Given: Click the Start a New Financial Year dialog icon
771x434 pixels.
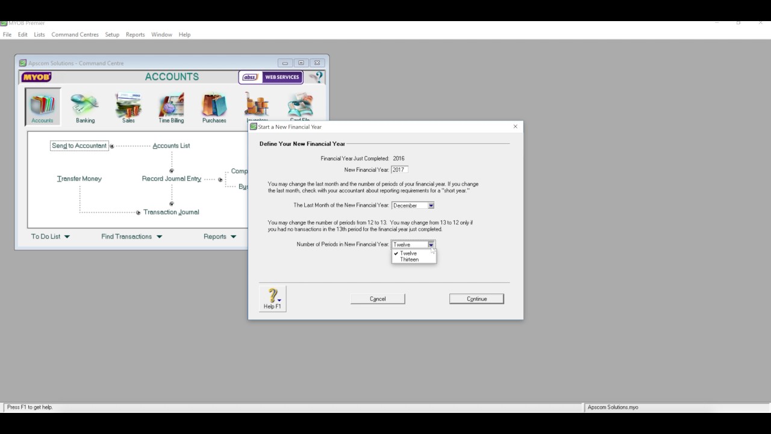Looking at the screenshot, I should pyautogui.click(x=254, y=127).
